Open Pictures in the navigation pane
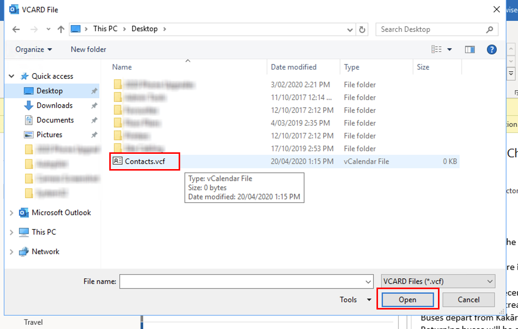Screen dimensions: 518x329 pos(49,135)
